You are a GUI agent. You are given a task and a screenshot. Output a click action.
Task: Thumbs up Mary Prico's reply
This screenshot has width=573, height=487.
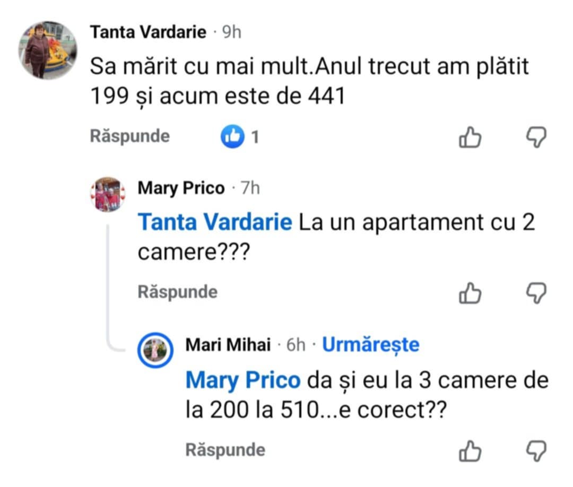point(470,293)
